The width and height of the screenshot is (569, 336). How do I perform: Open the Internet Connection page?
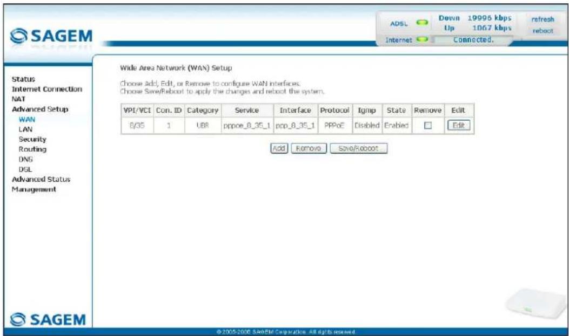point(47,89)
